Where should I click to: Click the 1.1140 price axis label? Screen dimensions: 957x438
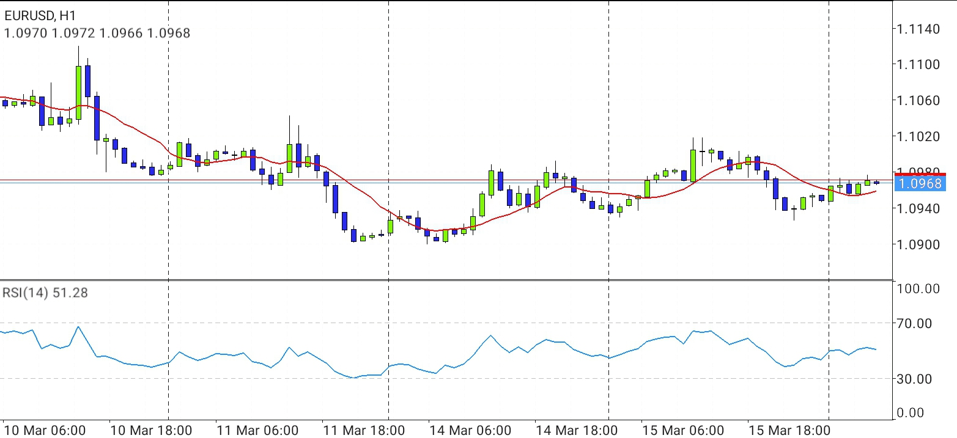[x=917, y=29]
